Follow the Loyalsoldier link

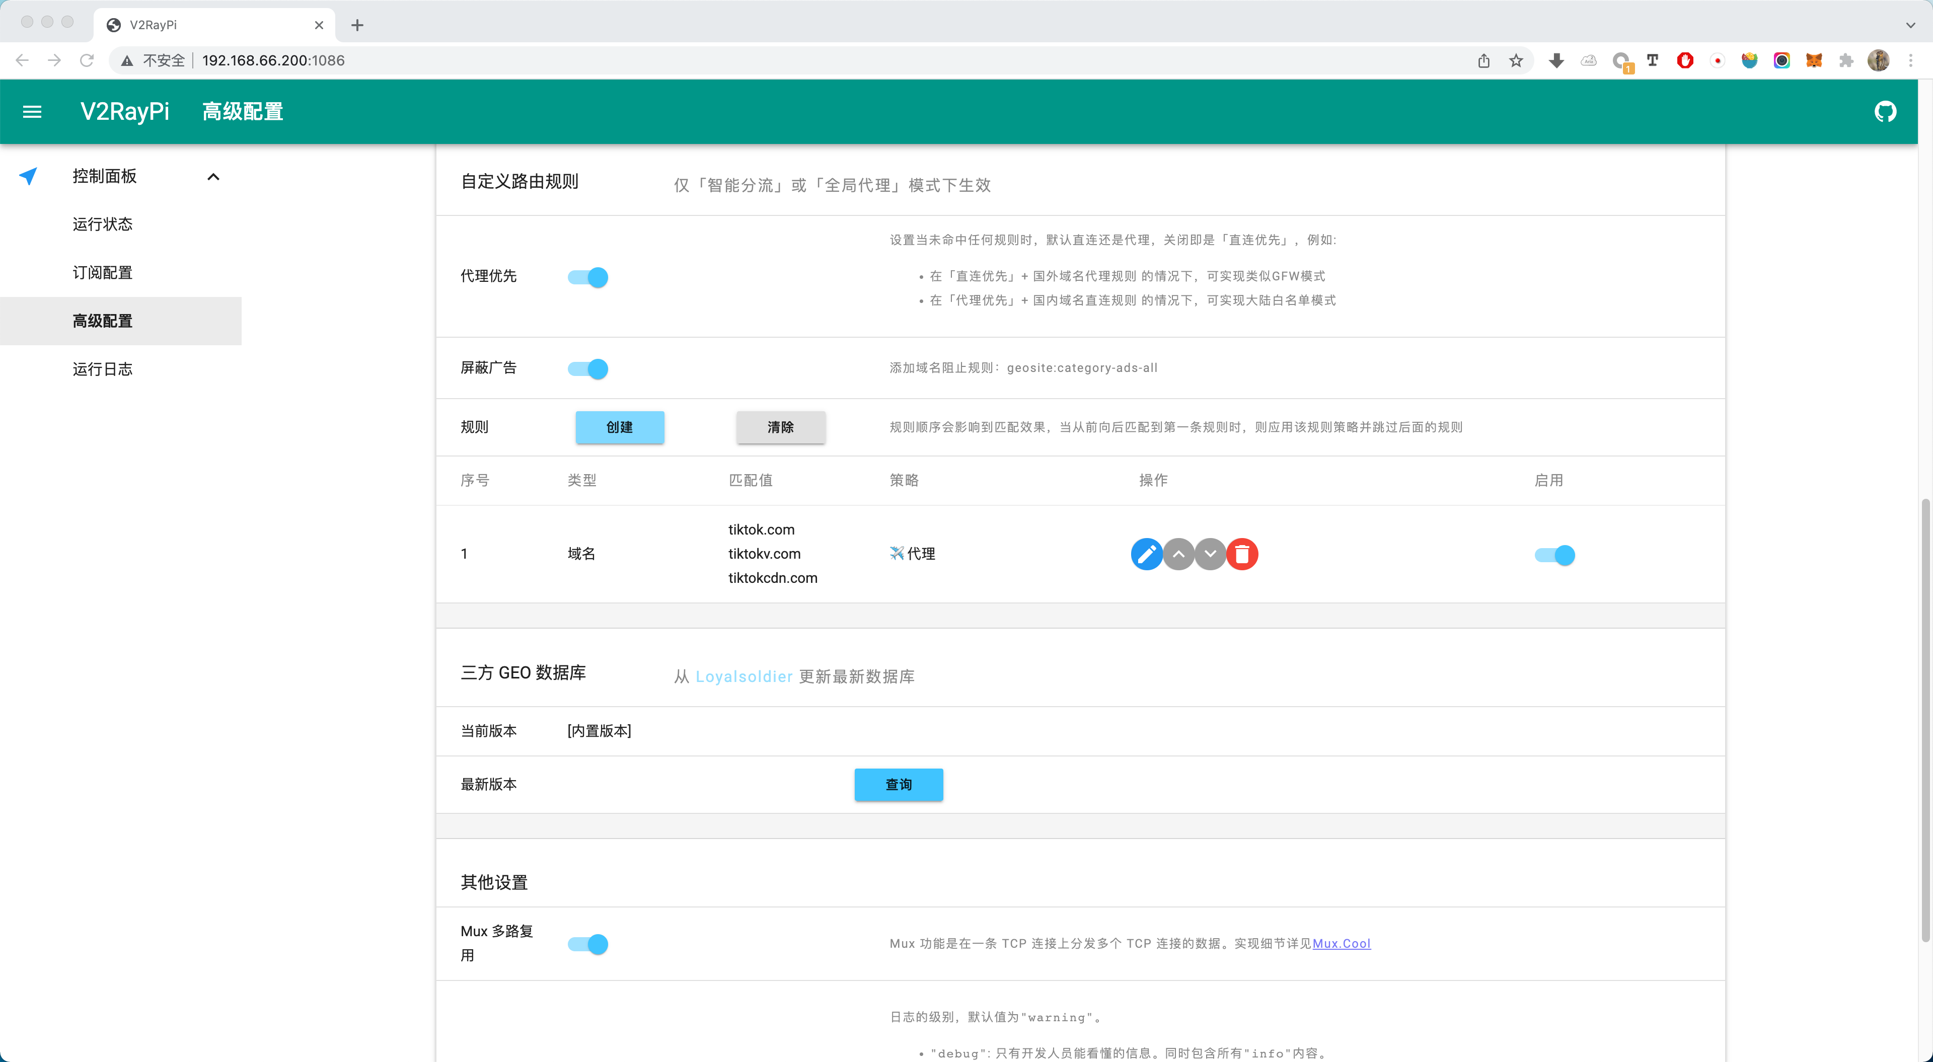click(744, 676)
